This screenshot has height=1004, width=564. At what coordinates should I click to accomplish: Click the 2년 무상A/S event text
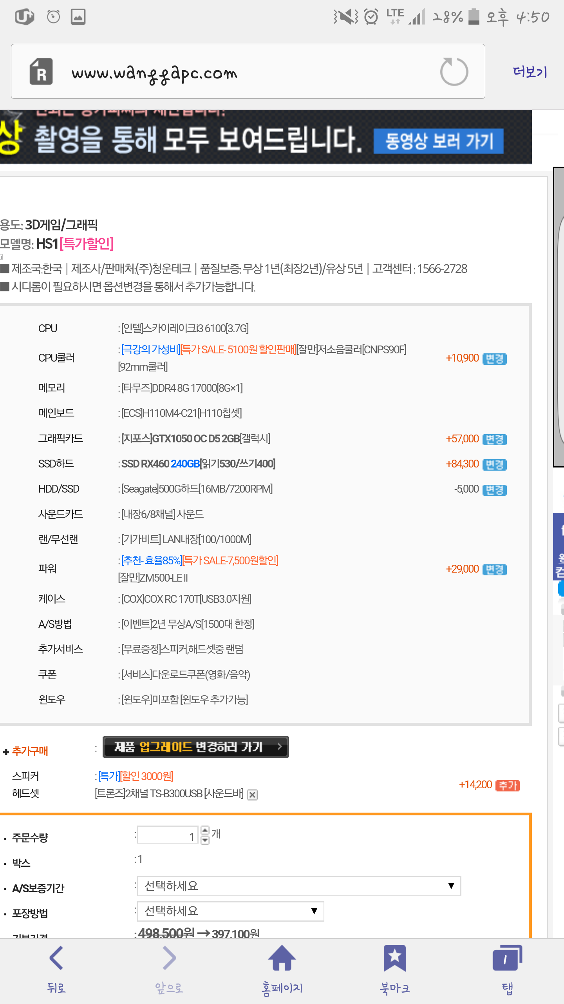pos(188,624)
